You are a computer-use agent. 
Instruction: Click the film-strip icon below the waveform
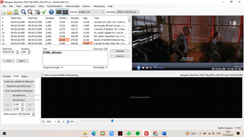point(68,121)
